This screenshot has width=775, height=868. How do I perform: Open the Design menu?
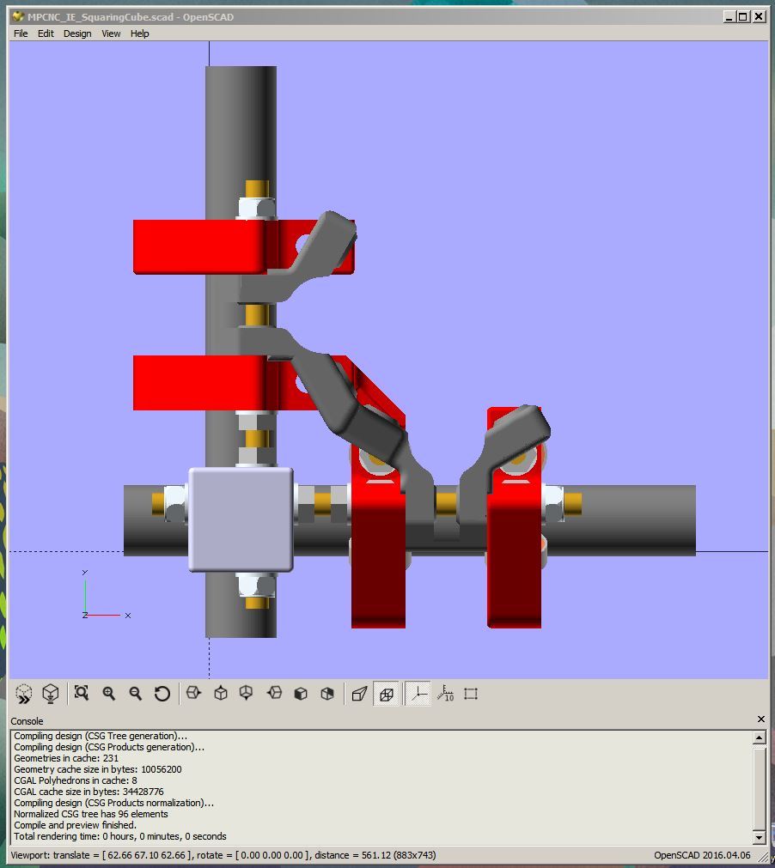pyautogui.click(x=77, y=33)
